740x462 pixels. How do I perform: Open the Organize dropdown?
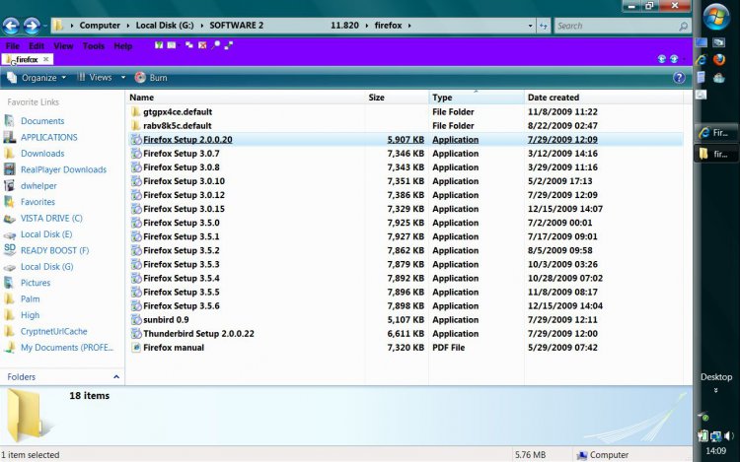37,78
